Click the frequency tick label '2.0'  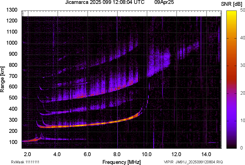point(27,154)
